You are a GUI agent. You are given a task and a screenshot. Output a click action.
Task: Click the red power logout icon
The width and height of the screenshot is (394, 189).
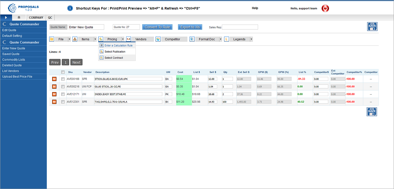click(325, 8)
